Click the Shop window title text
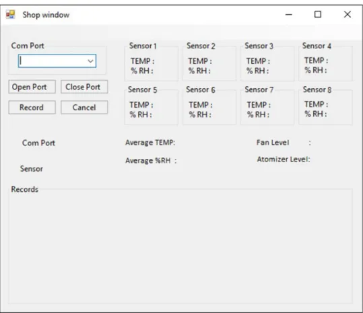This screenshot has height=313, width=363. pos(46,15)
